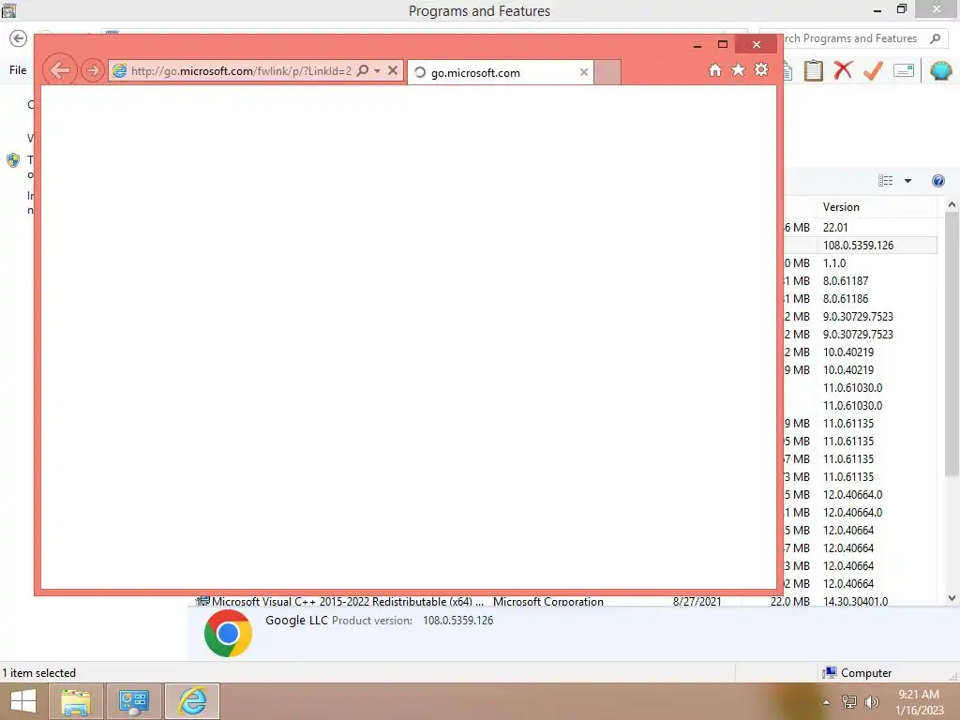
Task: Open Programs and Features help
Action: (x=937, y=181)
